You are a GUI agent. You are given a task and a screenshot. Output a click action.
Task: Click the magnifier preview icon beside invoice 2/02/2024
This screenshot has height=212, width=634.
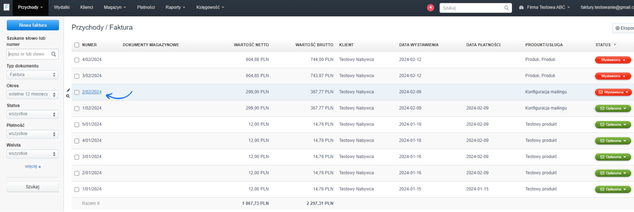(68, 96)
